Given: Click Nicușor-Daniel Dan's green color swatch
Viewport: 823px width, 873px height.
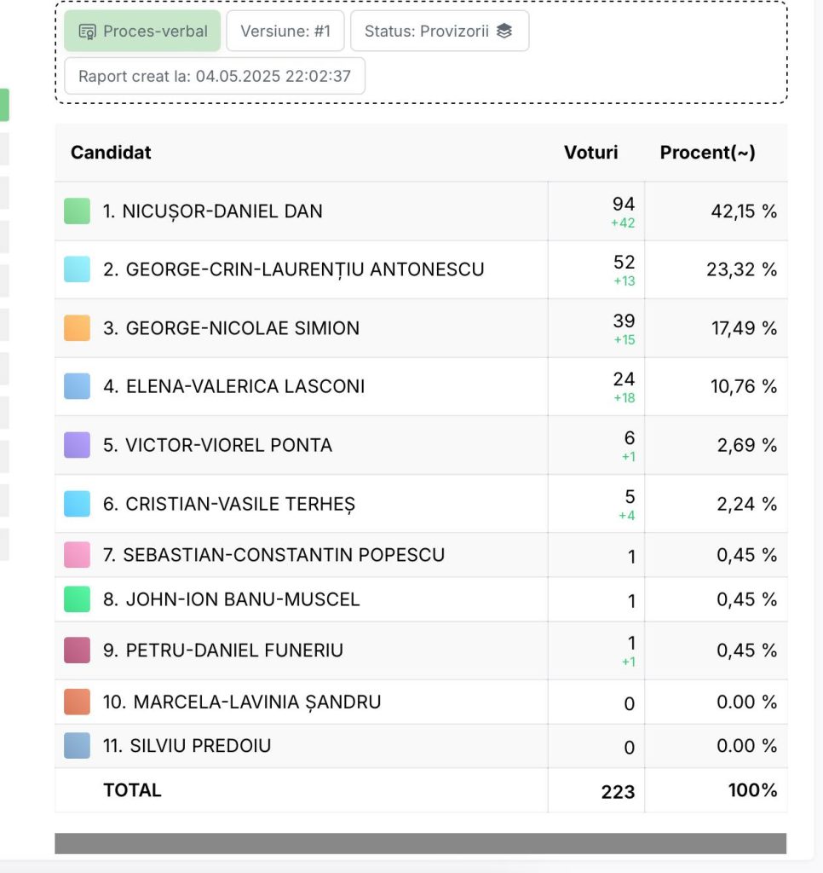Looking at the screenshot, I should [x=78, y=211].
